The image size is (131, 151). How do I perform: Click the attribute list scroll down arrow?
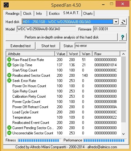coord(123,134)
